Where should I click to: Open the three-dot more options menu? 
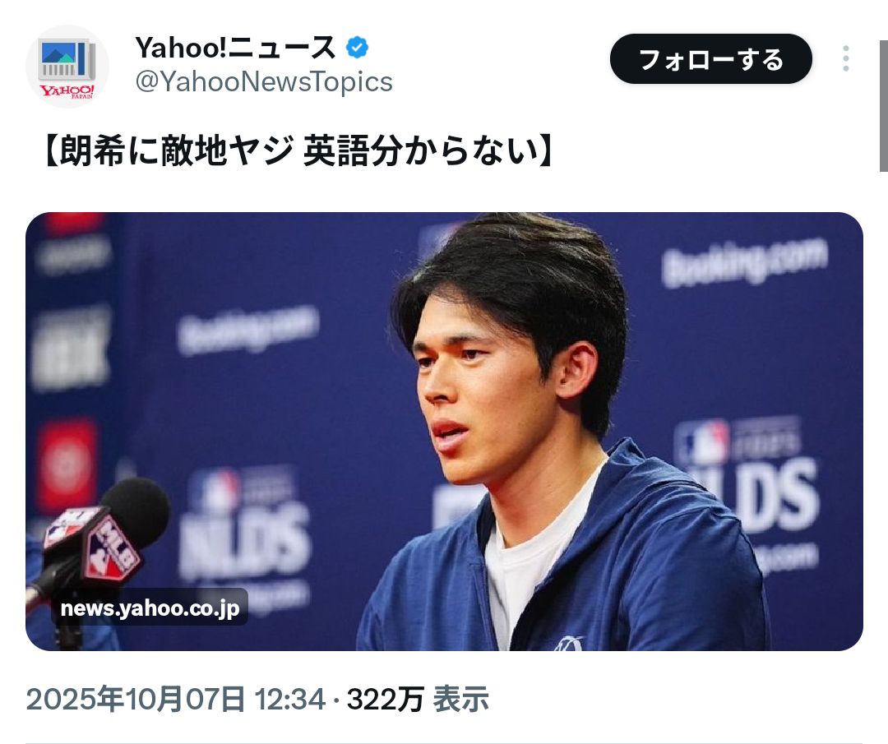pyautogui.click(x=845, y=58)
